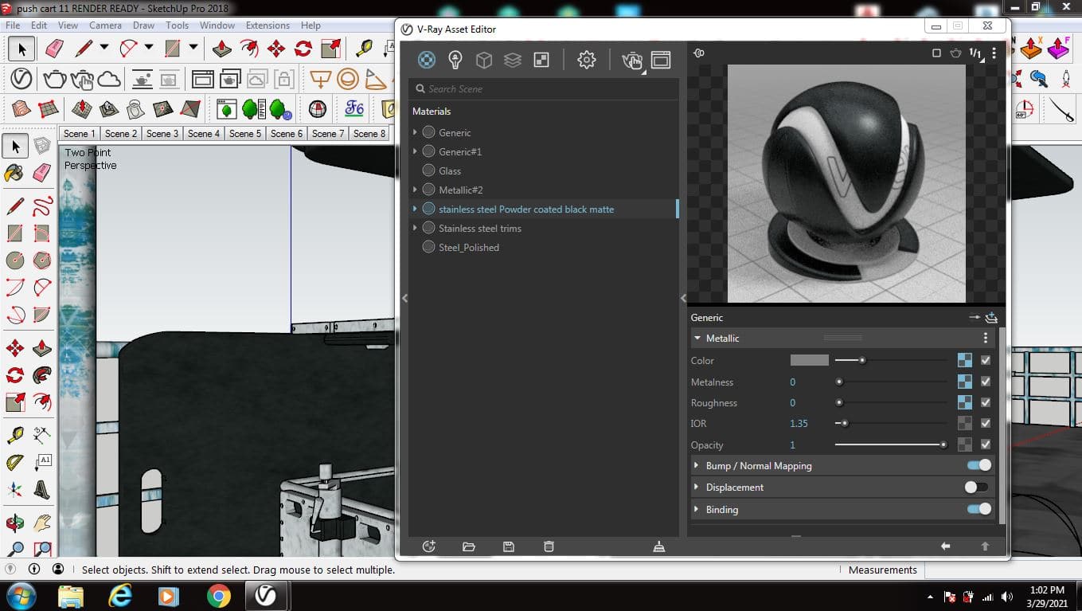Import asset file using folder icon
The width and height of the screenshot is (1082, 611).
469,546
